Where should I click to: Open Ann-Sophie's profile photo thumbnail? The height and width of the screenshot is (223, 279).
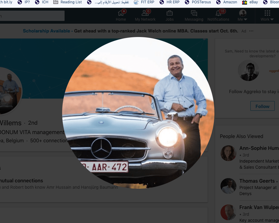click(228, 153)
